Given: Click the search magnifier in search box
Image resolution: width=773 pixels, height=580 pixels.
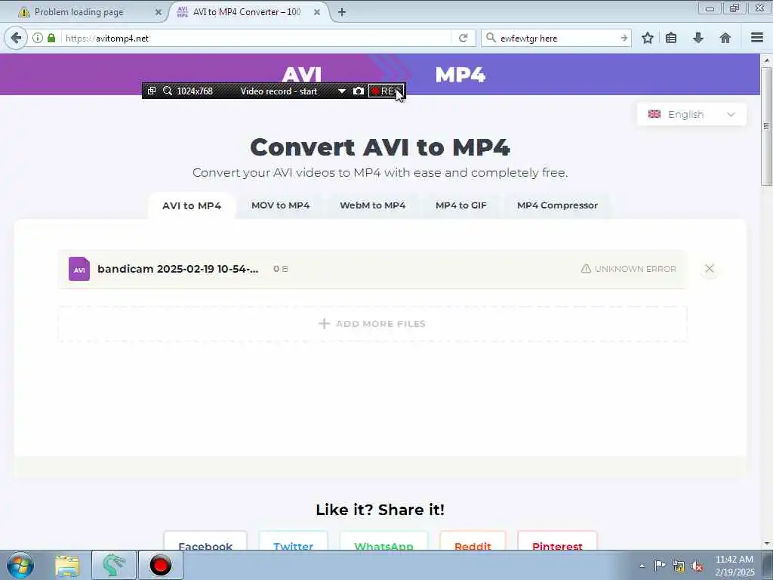Looking at the screenshot, I should [x=491, y=38].
